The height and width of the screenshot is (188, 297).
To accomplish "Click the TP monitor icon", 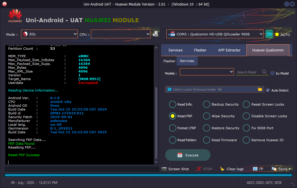I will pos(255,169).
